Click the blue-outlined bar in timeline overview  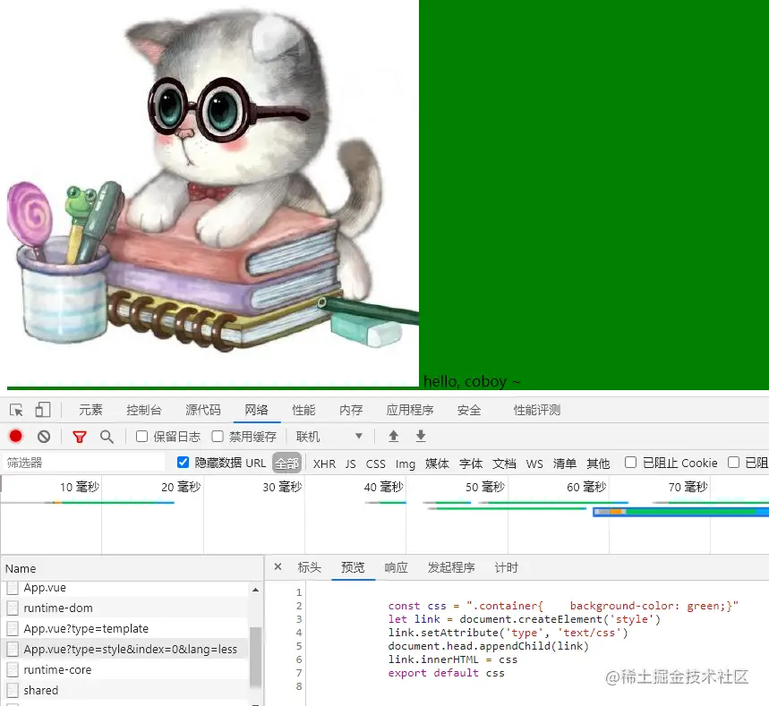[x=680, y=512]
